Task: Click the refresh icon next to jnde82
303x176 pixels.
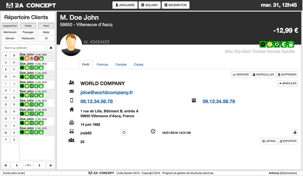Action: tap(124, 133)
